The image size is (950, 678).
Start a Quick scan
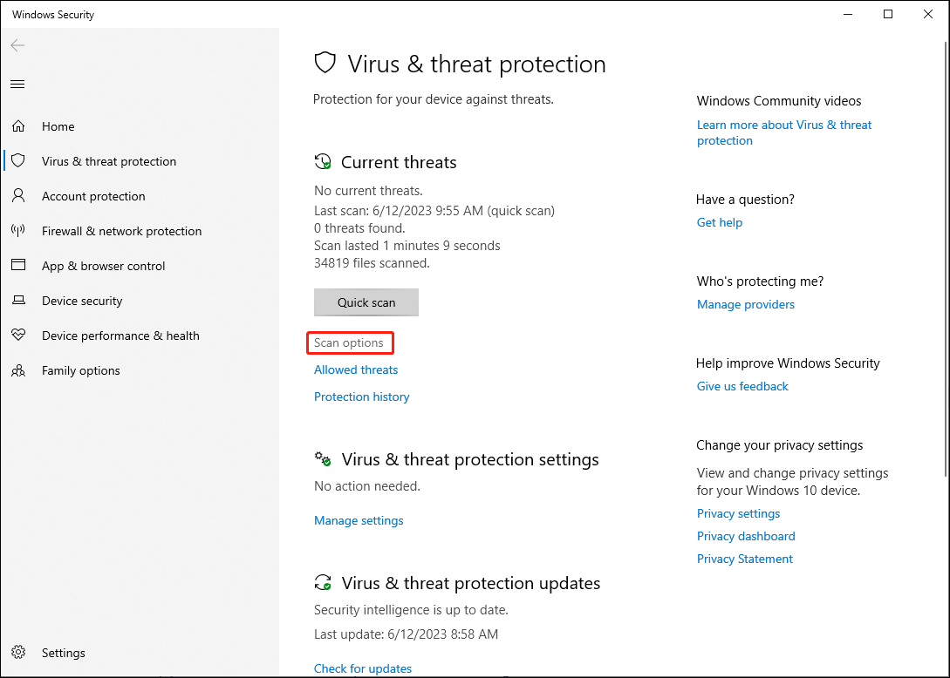[366, 302]
